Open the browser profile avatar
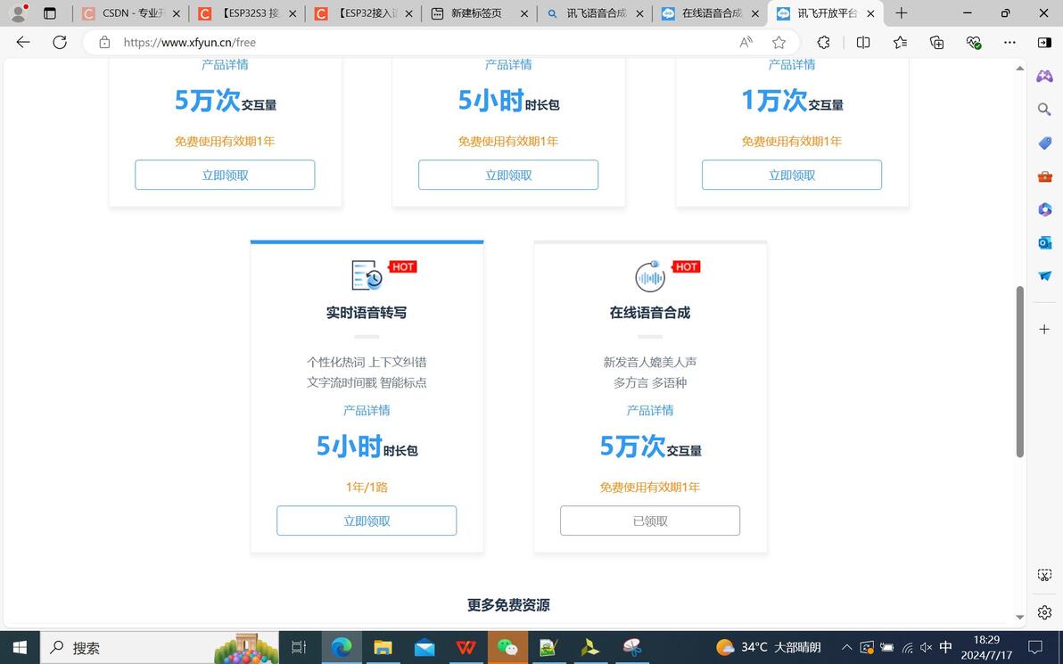This screenshot has height=664, width=1063. pos(19,12)
